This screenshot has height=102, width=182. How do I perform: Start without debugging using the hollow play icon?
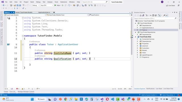(63, 5)
